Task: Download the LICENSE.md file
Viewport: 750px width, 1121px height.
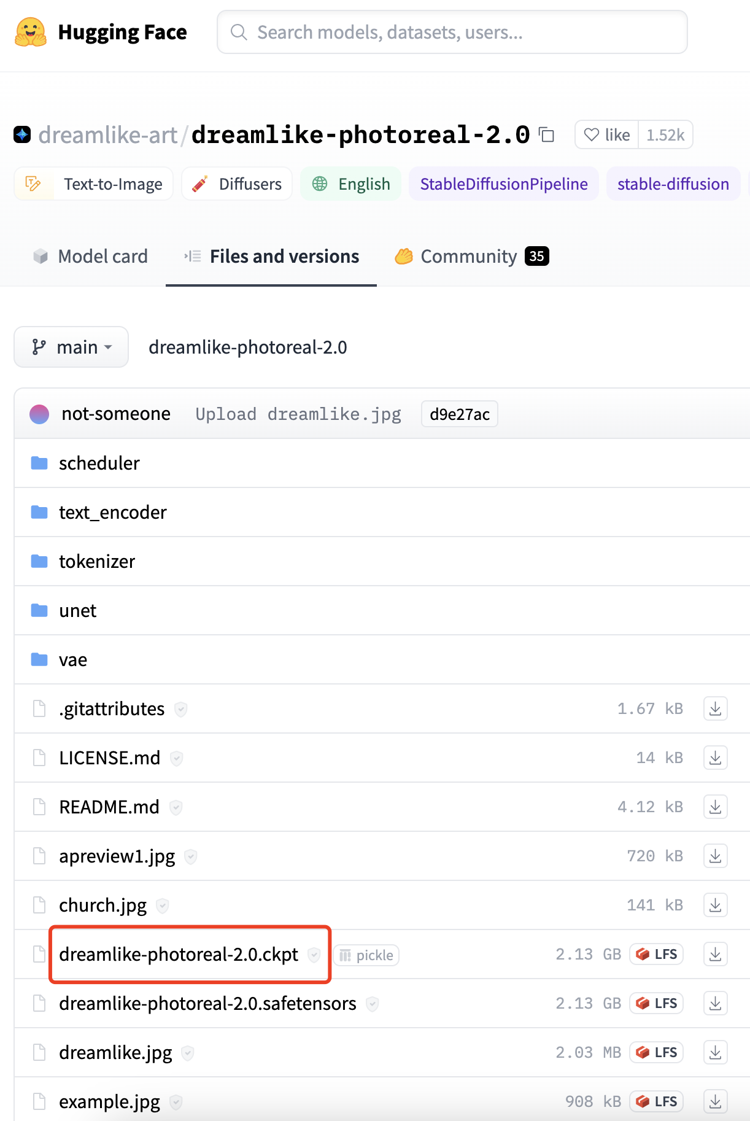Action: (x=715, y=758)
